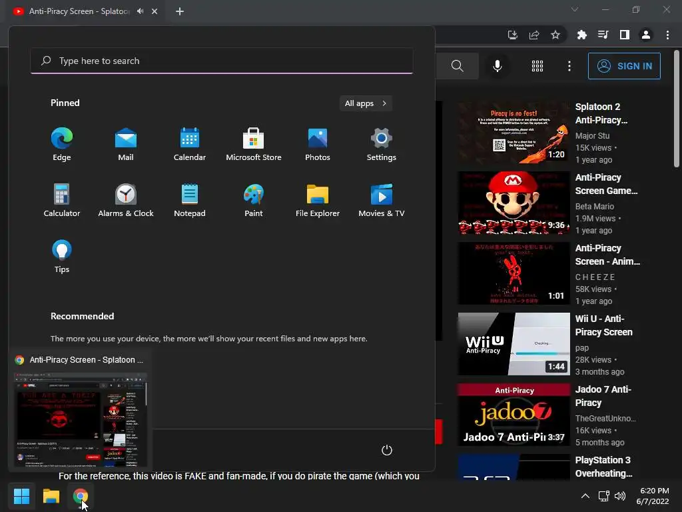
Task: Open PlayStation 3 Overheating video title
Action: [603, 467]
